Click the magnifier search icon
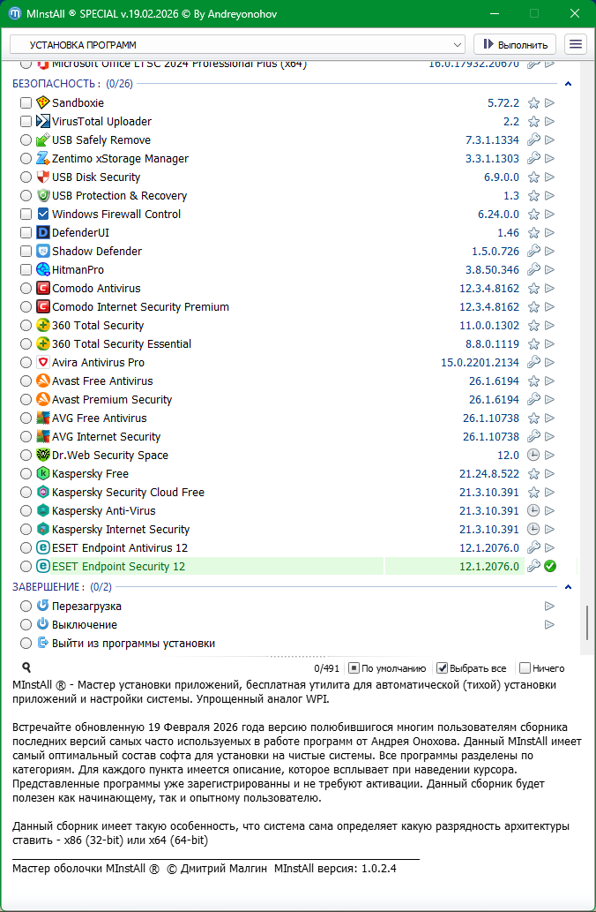596x912 pixels. [26, 668]
